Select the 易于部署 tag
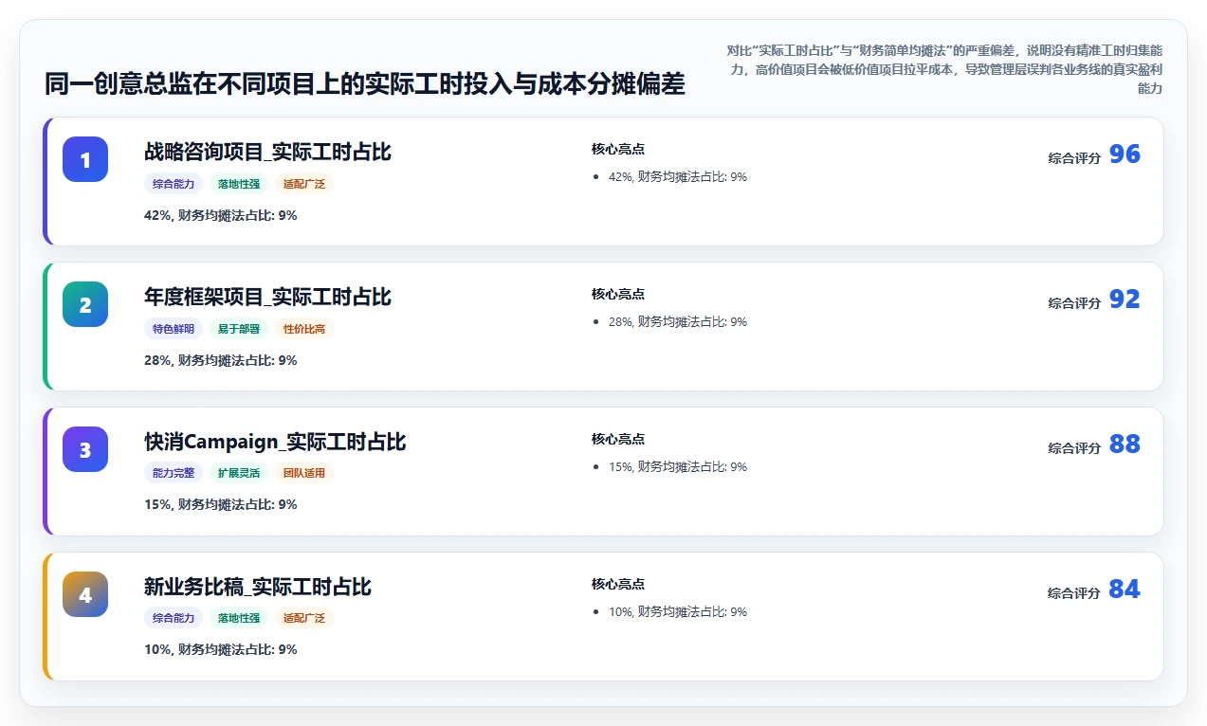Viewport: 1207px width, 726px height. [x=239, y=329]
